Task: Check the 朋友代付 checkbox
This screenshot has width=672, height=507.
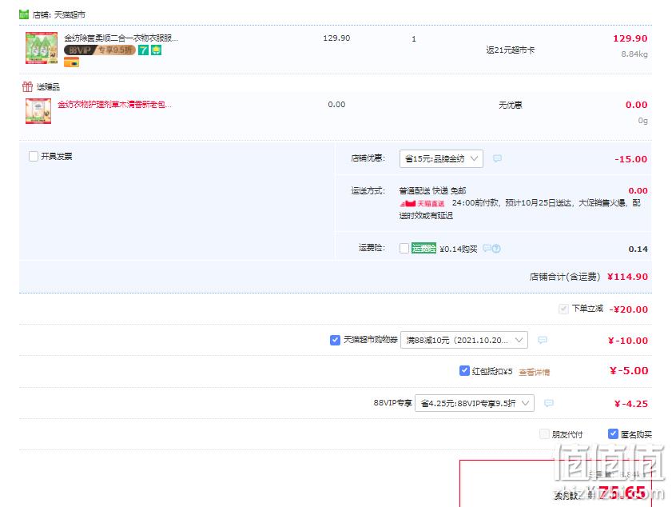Action: (x=544, y=434)
